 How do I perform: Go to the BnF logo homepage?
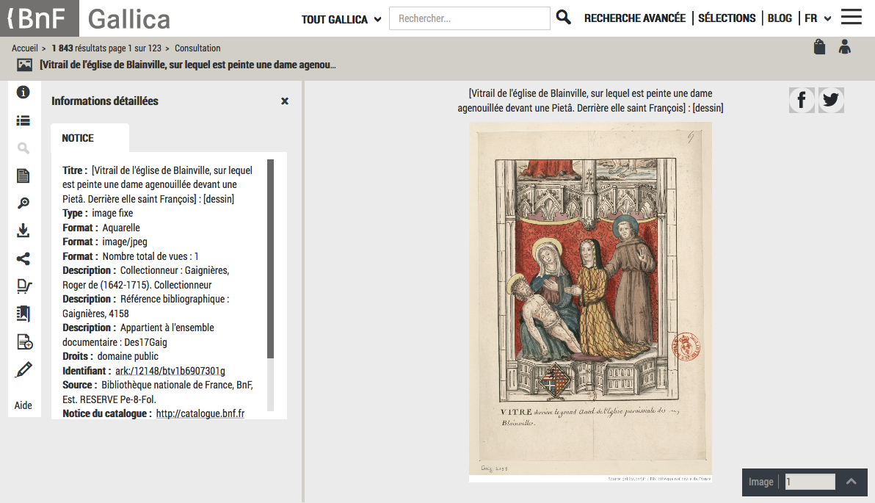[x=39, y=18]
